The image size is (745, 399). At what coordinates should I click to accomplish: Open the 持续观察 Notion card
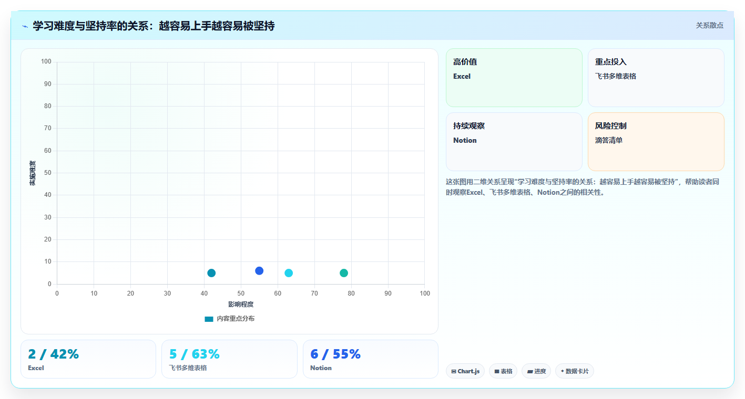514,142
